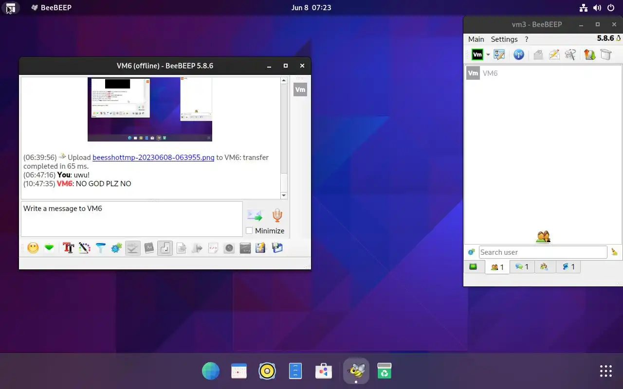Open Activities overview at top-left corner
623x389 pixels.
tap(11, 8)
